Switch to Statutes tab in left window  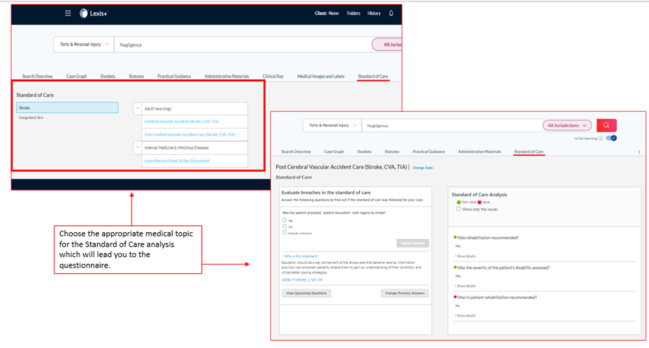tap(136, 76)
